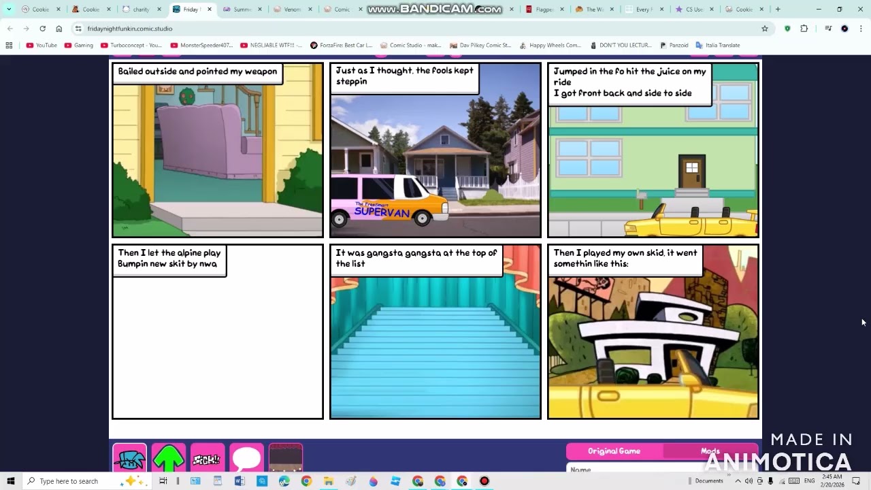The width and height of the screenshot is (871, 490).
Task: Click caption 'Just as I thought, the fools kept steppin'
Action: point(404,76)
